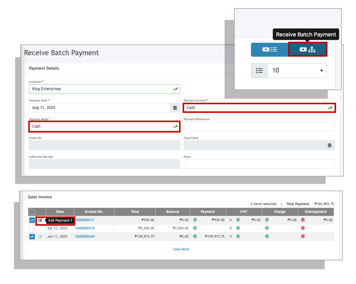Viewport: 356px width, 284px height.
Task: Click red Overpayment icon for SI000000317
Action: coord(303,220)
